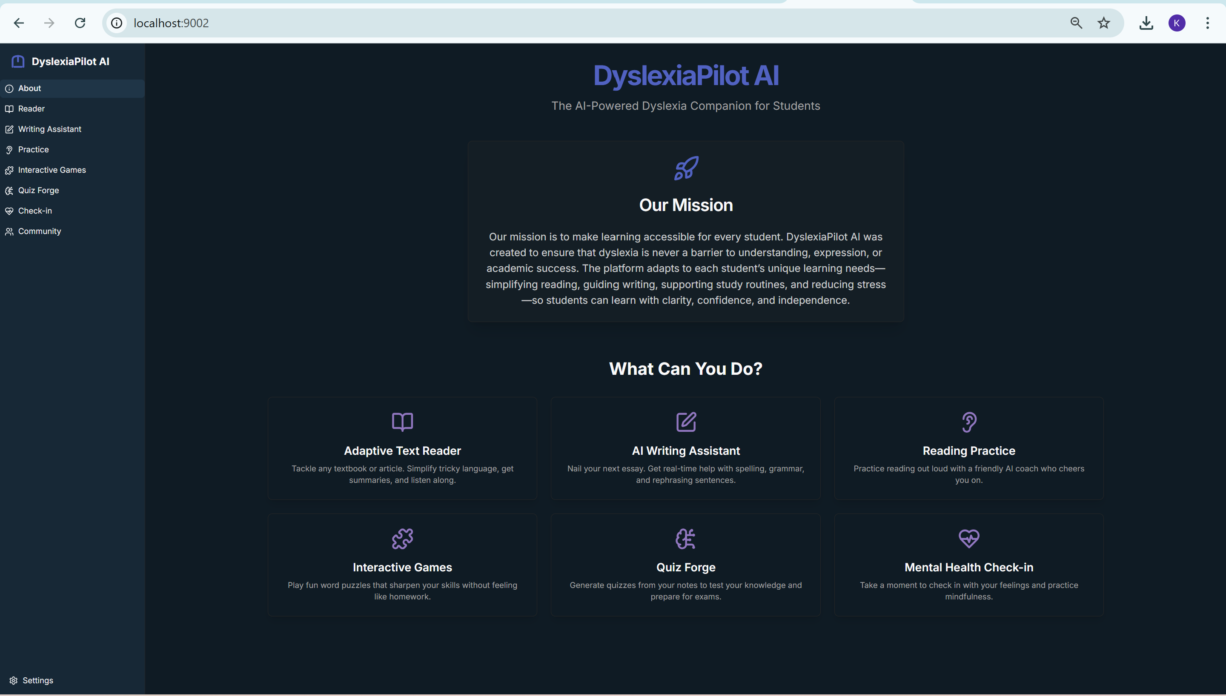Image resolution: width=1226 pixels, height=696 pixels.
Task: Click the ear icon on Reading Practice card
Action: point(969,422)
